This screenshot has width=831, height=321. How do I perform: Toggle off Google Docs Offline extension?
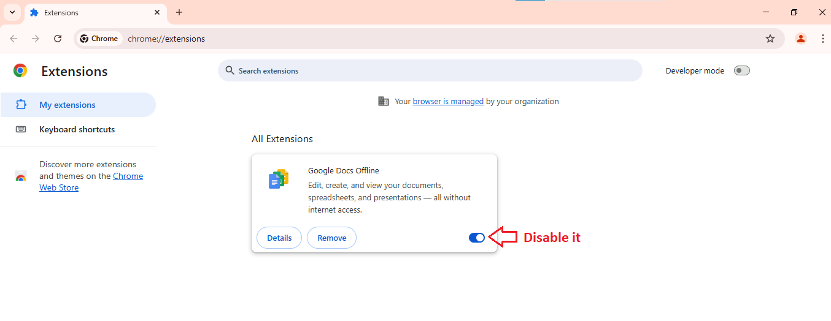coord(477,238)
